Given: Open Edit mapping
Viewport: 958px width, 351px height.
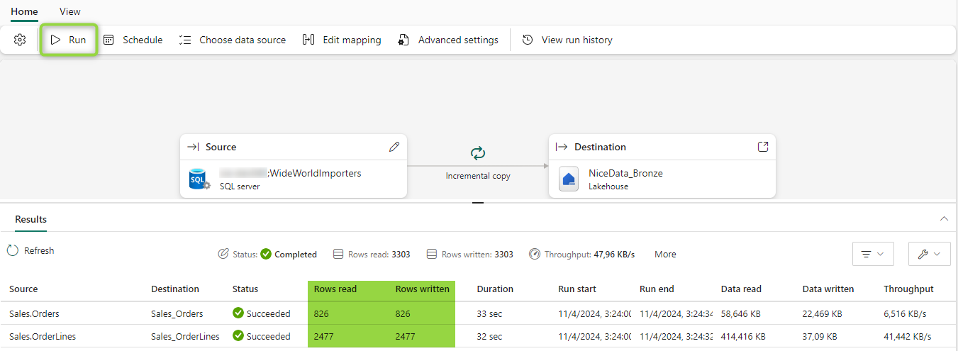Looking at the screenshot, I should (x=342, y=40).
